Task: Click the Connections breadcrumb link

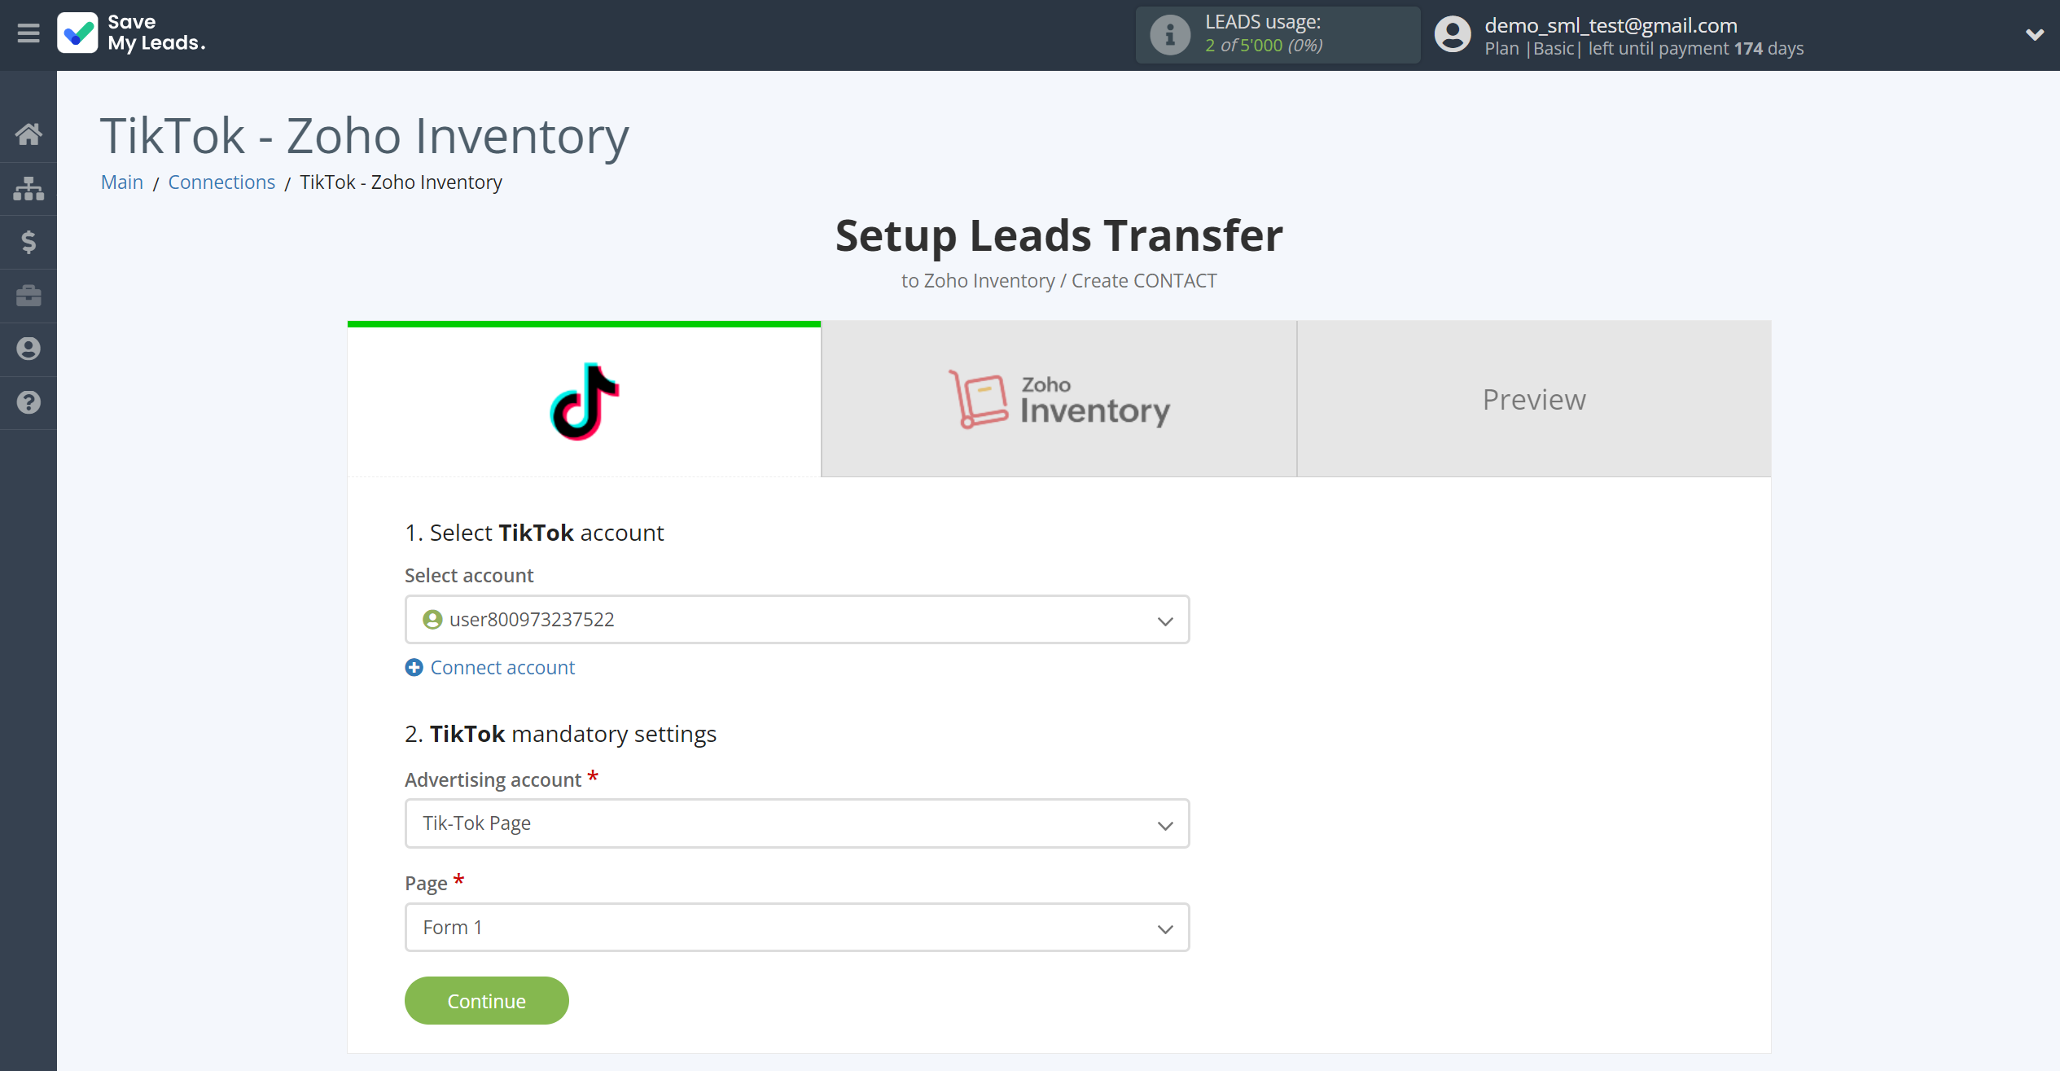Action: (221, 182)
